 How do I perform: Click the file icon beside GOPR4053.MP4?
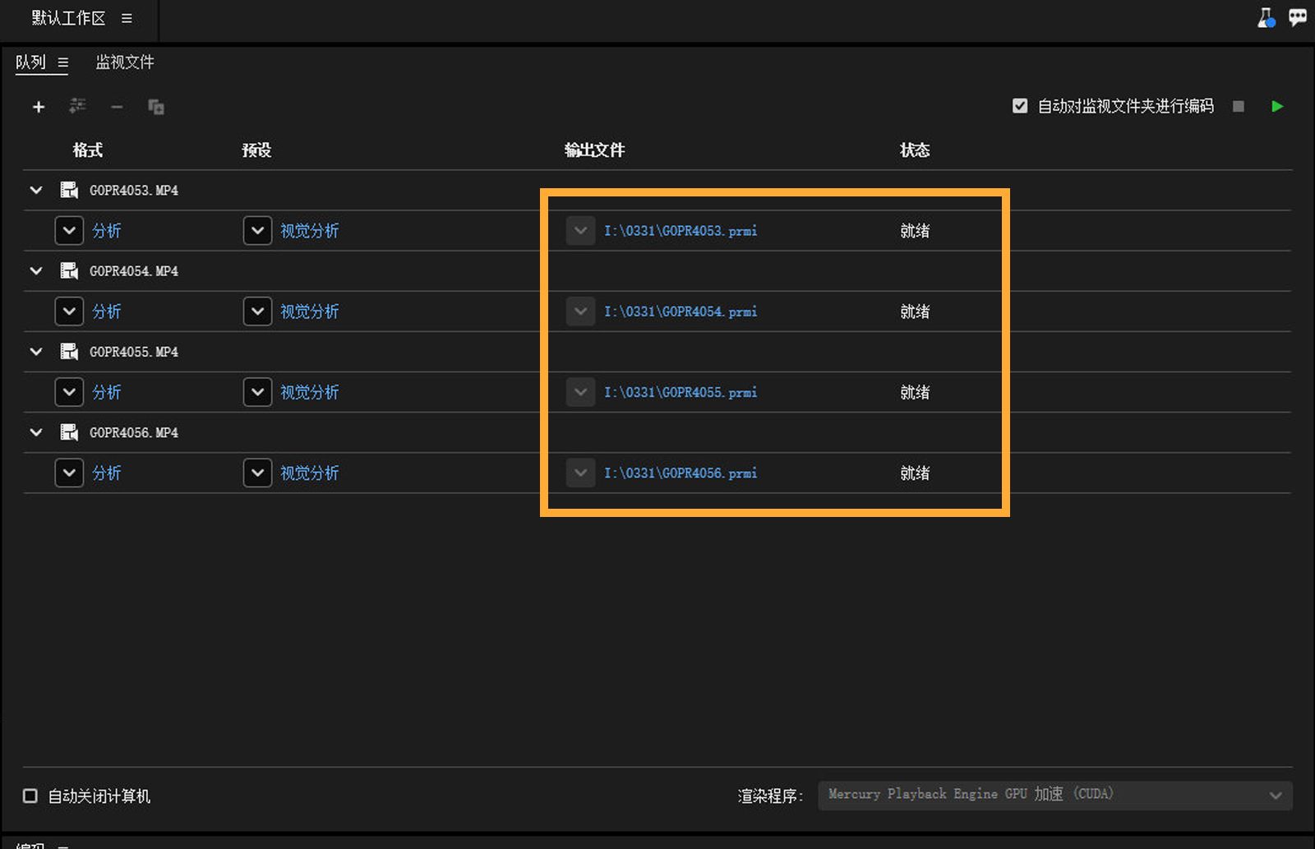pos(69,191)
